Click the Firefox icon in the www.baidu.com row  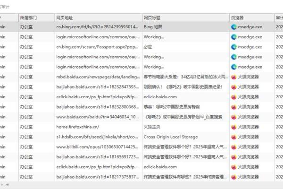(234, 117)
